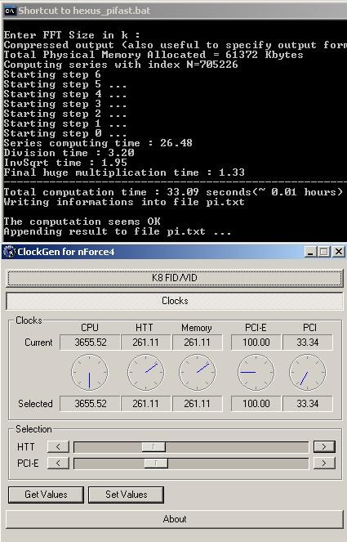Click the PCI-E clock dial gauge

coord(256,373)
